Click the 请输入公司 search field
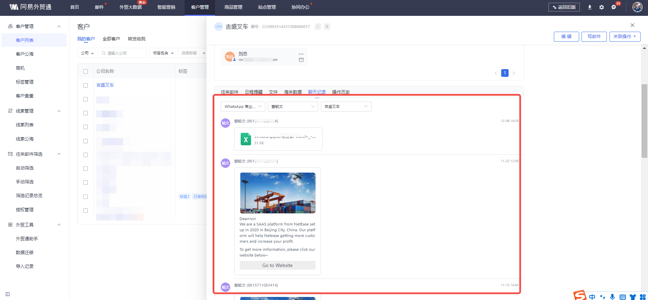Viewport: 648px width, 300px height. point(123,53)
